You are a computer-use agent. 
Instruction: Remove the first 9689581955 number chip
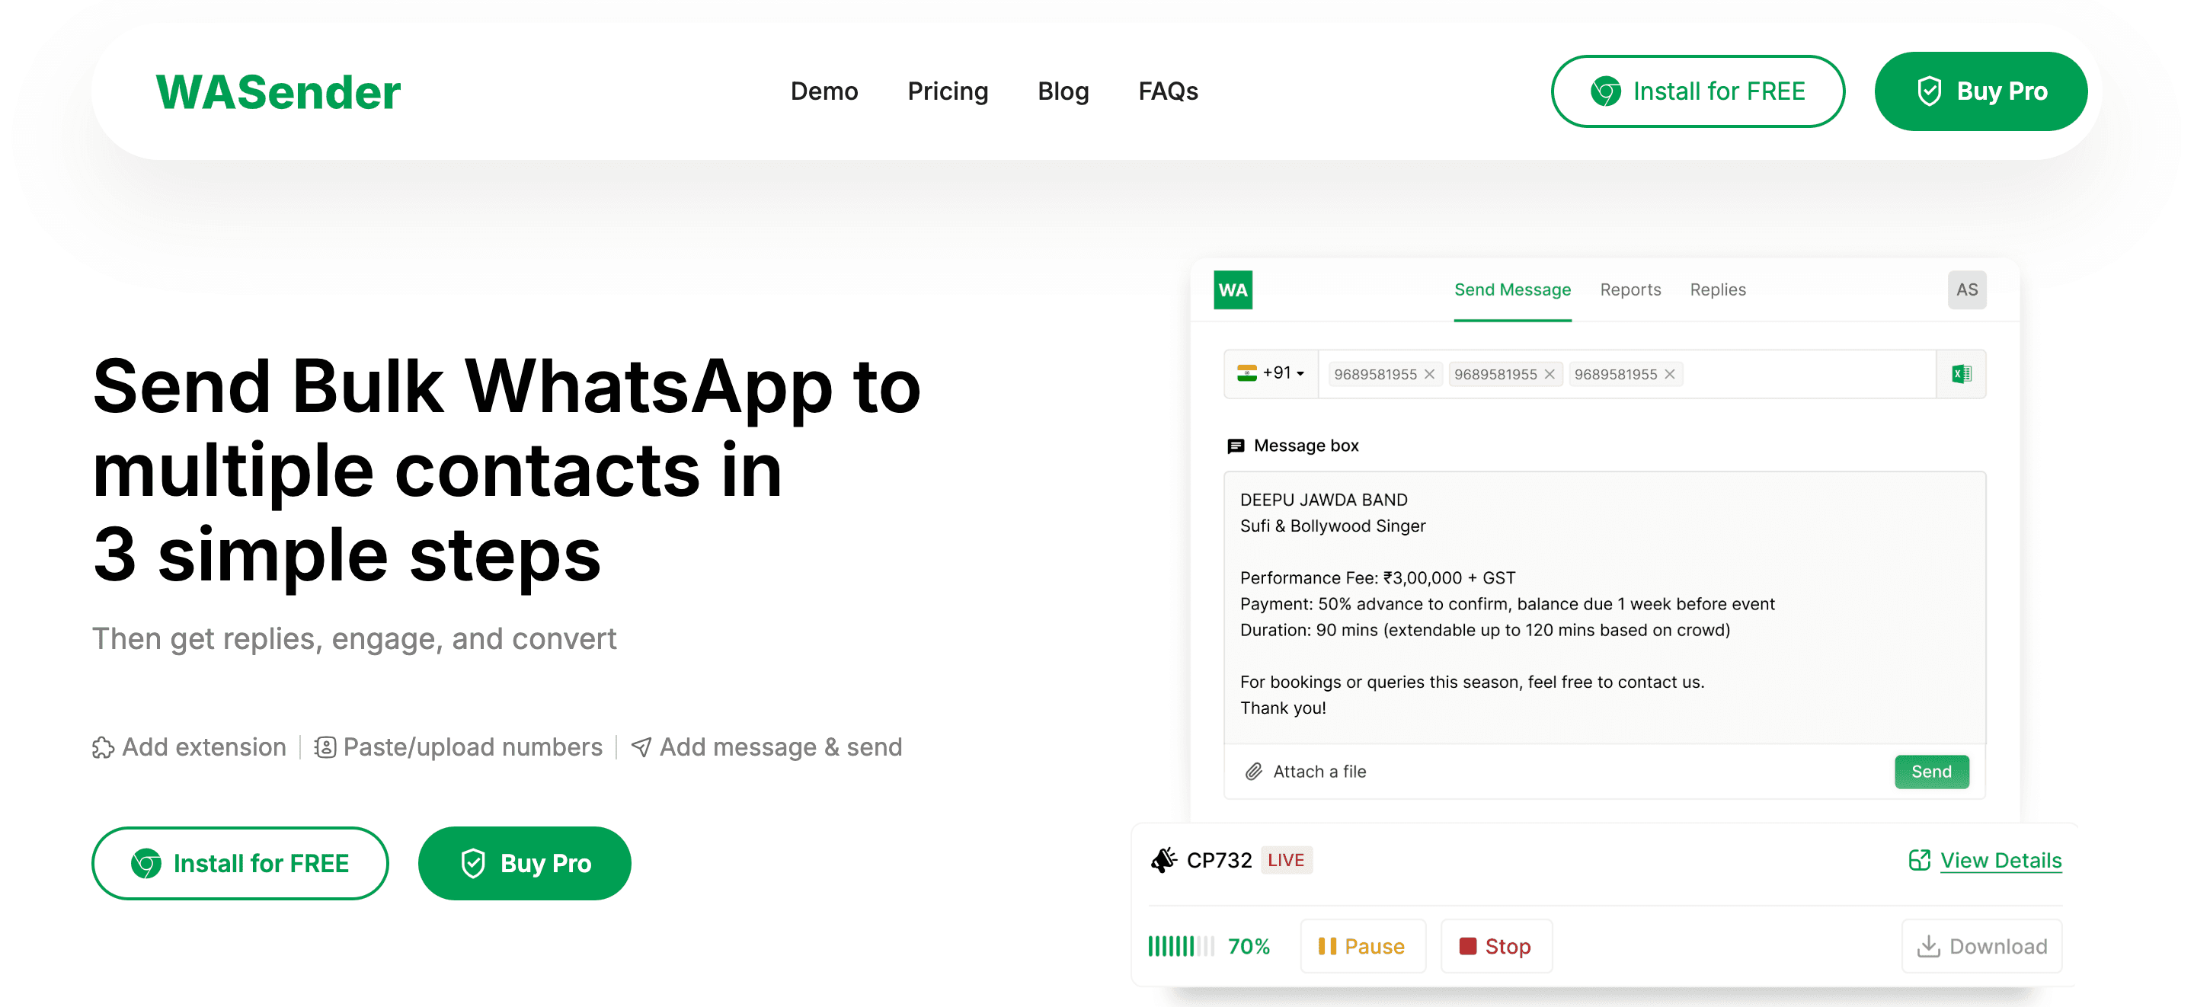pyautogui.click(x=1429, y=374)
